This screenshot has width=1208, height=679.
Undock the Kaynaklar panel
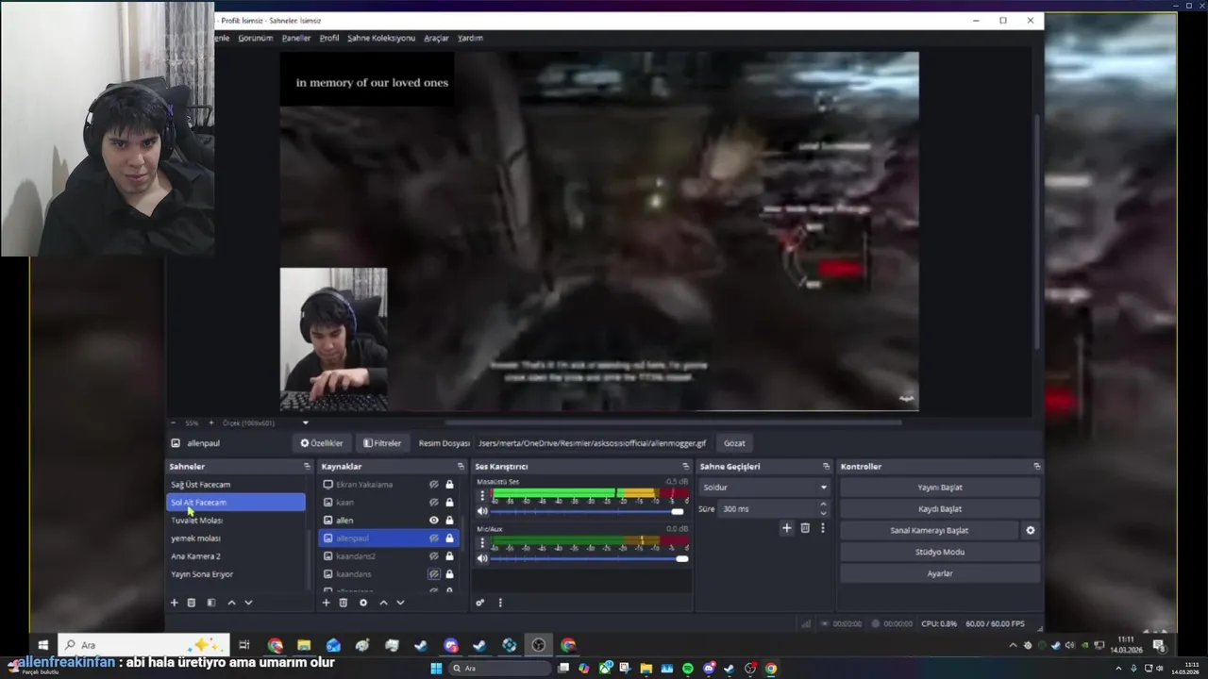click(x=461, y=467)
